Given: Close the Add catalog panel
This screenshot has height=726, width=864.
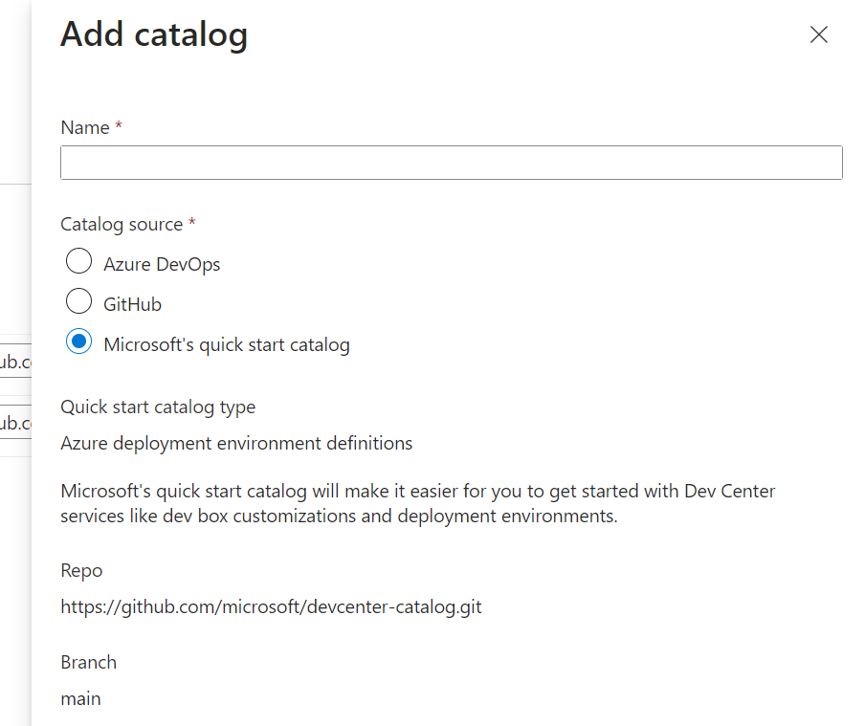Looking at the screenshot, I should point(818,34).
